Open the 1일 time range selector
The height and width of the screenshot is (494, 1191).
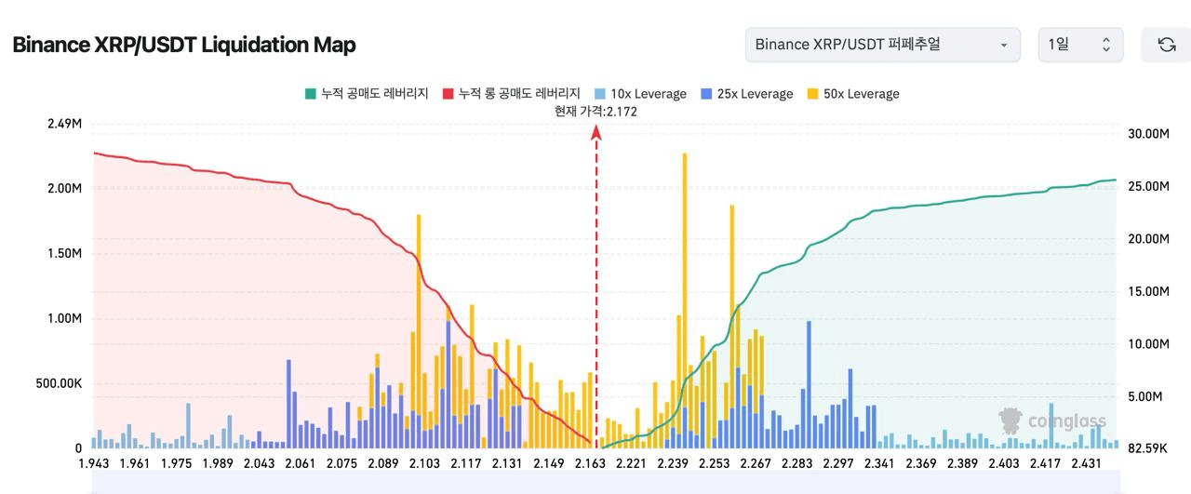(1079, 45)
